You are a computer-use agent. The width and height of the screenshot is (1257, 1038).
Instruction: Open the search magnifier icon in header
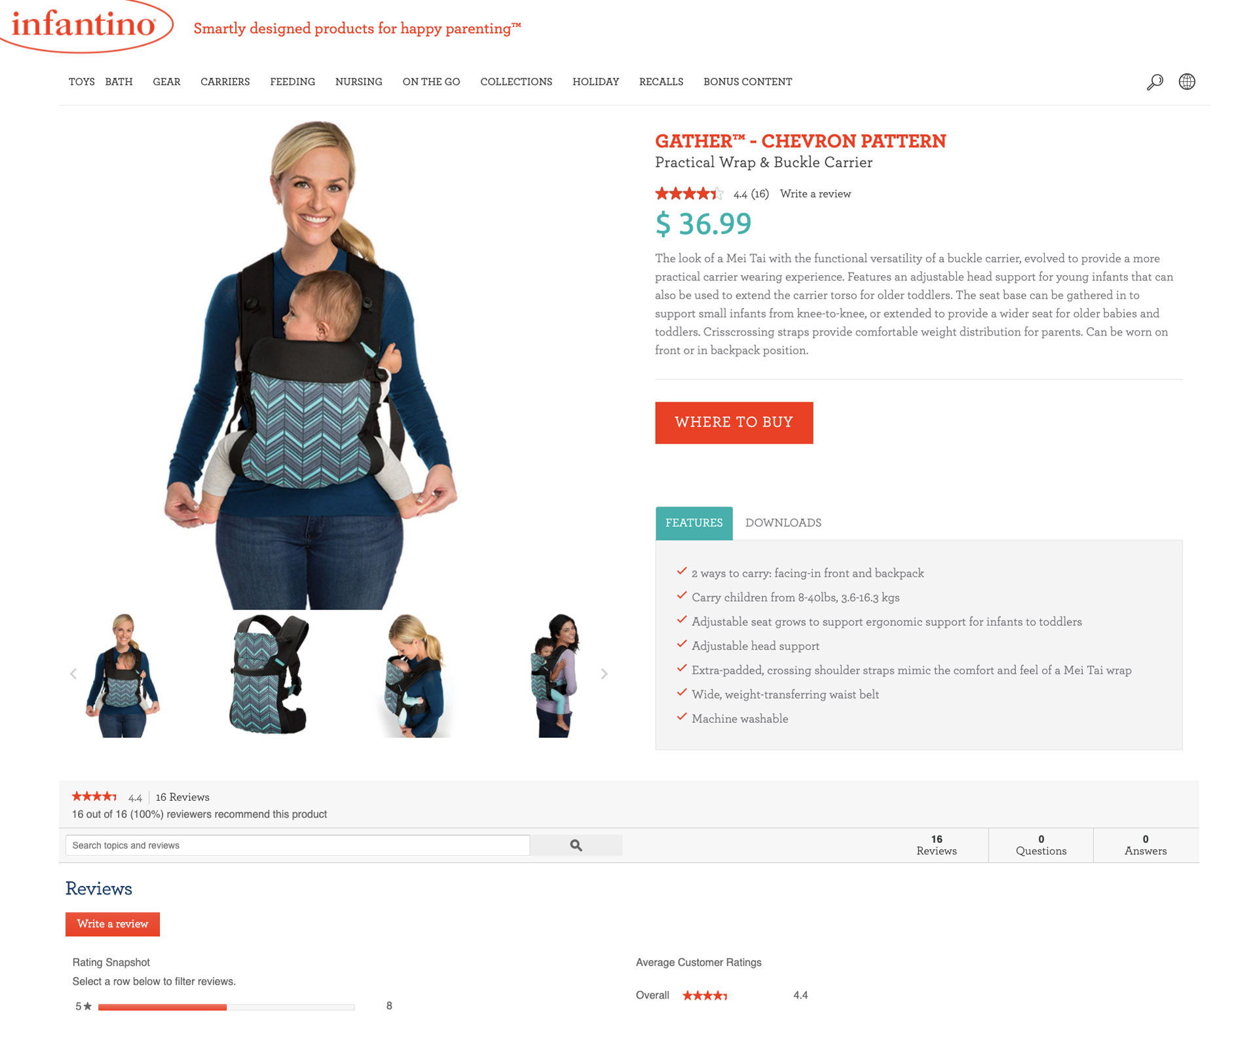pyautogui.click(x=1155, y=82)
